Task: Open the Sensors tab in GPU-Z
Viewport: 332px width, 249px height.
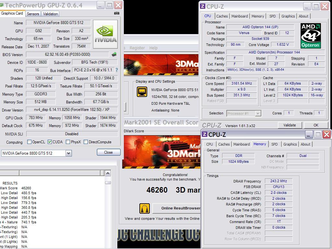Action: 33,14
